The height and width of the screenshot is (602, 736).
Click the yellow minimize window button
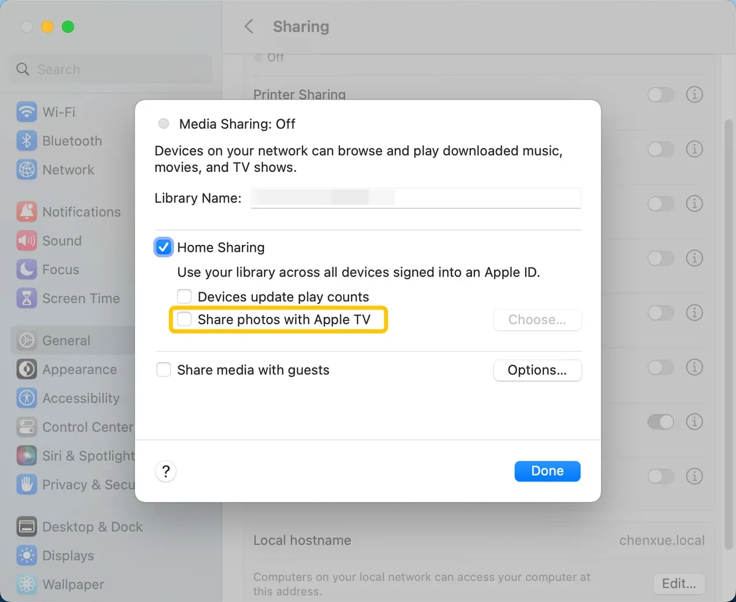[47, 27]
